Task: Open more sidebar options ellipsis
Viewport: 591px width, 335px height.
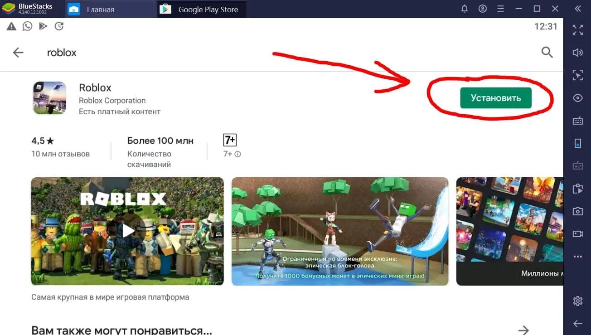Action: pos(578,257)
